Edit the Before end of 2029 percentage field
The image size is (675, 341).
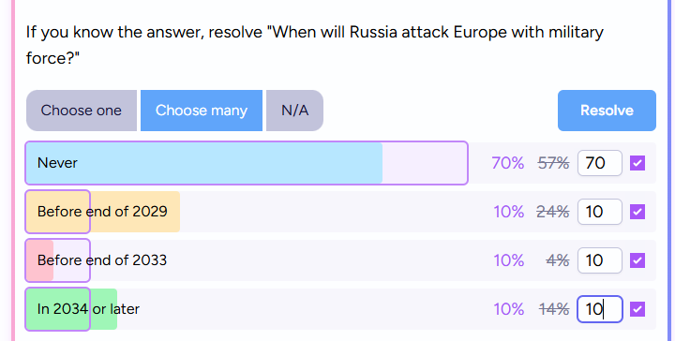point(600,212)
